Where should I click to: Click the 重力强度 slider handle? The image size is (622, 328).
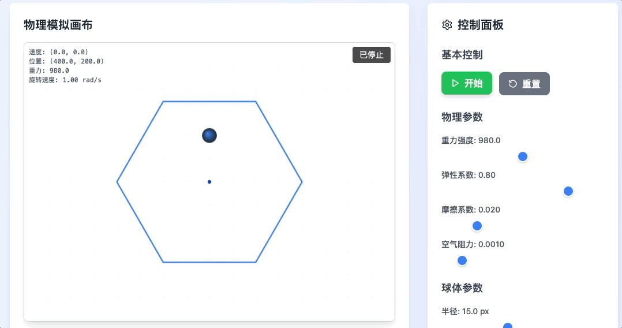point(523,156)
